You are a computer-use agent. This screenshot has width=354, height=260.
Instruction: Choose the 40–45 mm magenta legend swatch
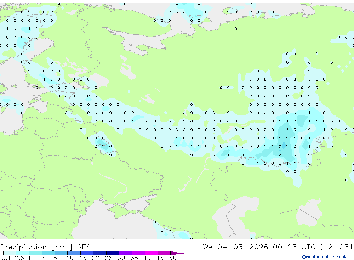pos(151,253)
